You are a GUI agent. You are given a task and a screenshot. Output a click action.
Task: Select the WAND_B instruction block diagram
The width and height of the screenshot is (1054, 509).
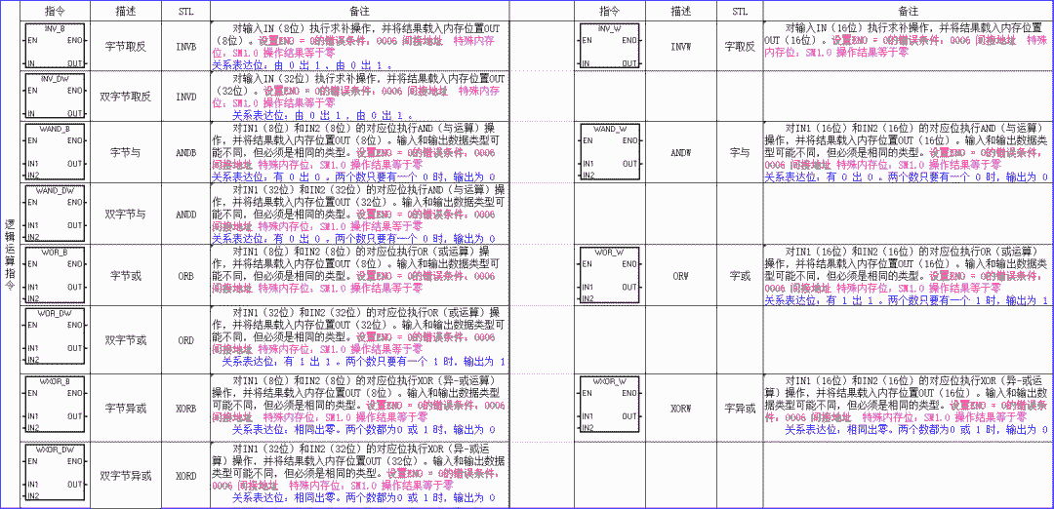click(55, 152)
